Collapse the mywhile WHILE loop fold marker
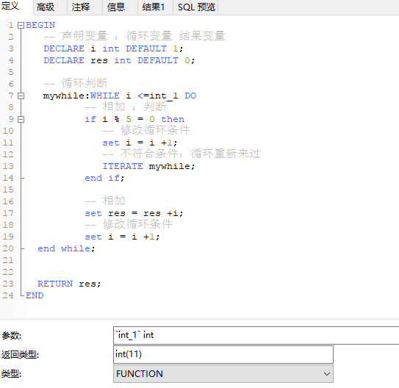 [21, 96]
